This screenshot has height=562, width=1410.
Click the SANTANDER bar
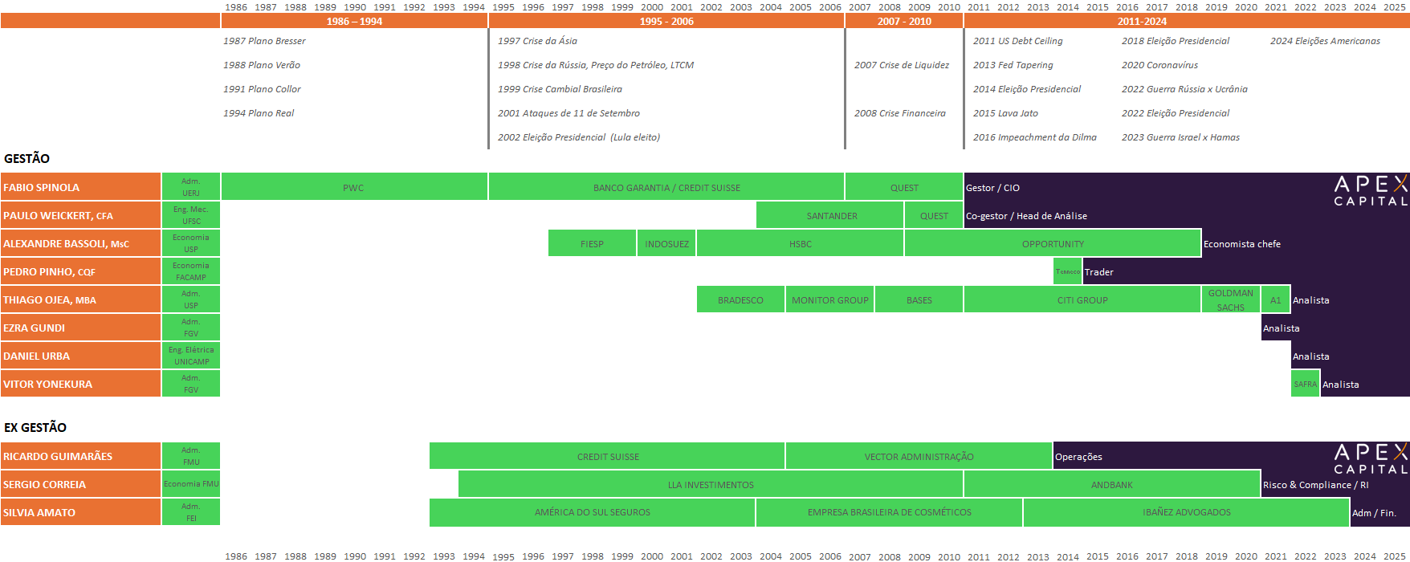[x=830, y=215]
